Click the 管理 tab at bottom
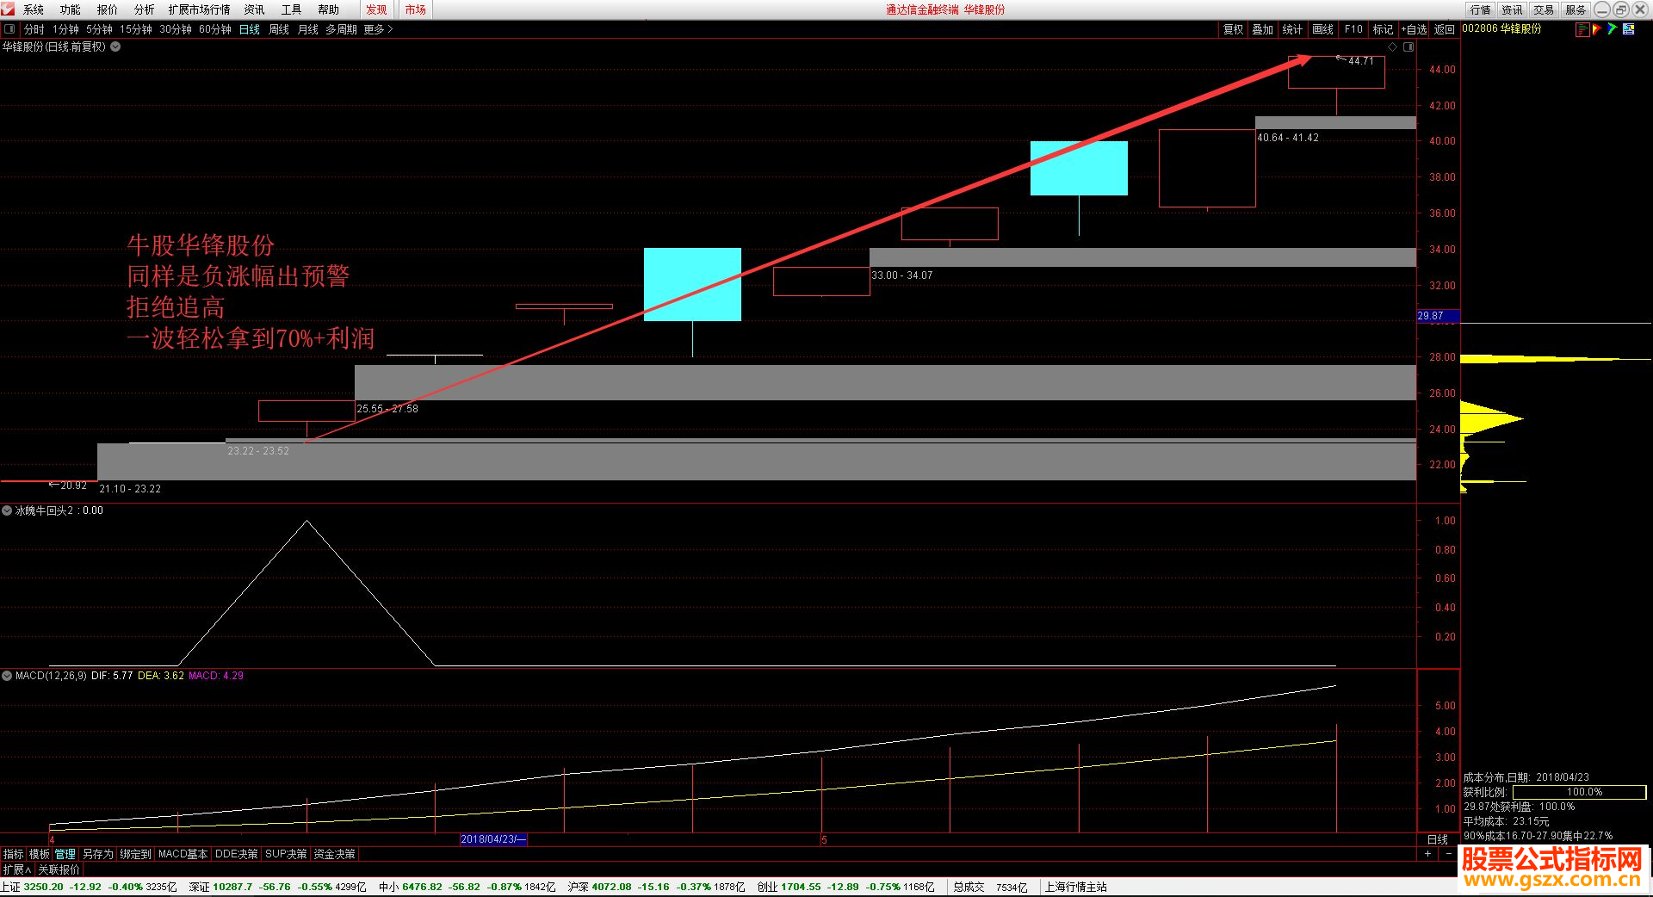This screenshot has height=897, width=1653. [65, 854]
